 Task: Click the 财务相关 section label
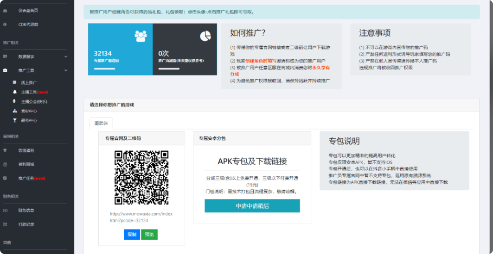click(11, 196)
